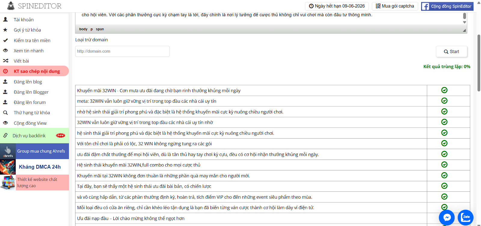The width and height of the screenshot is (481, 226).
Task: Click the shuffle icon beside Viết bài
Action: [5, 61]
